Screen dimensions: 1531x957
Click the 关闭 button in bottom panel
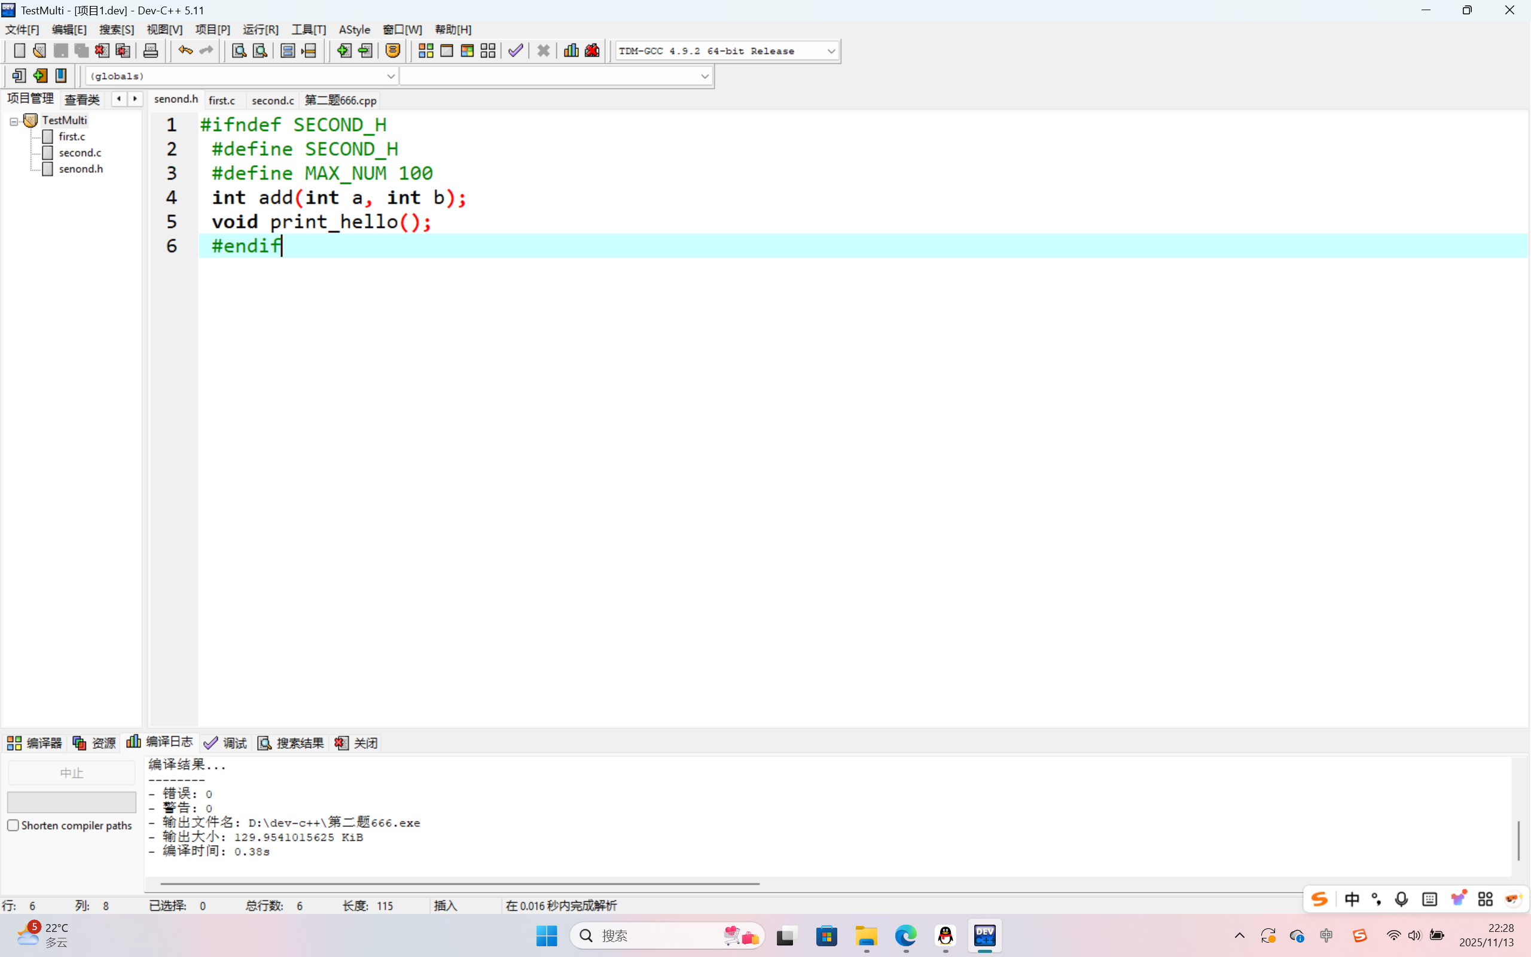click(357, 742)
